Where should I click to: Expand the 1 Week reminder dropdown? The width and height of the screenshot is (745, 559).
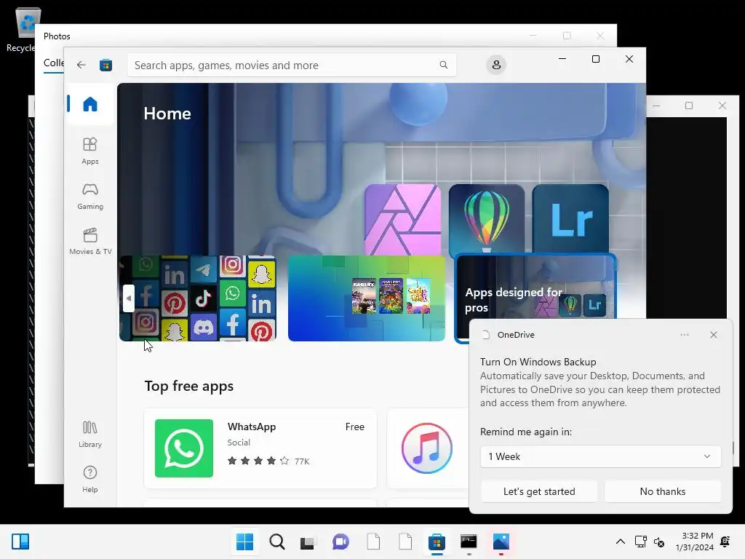600,456
